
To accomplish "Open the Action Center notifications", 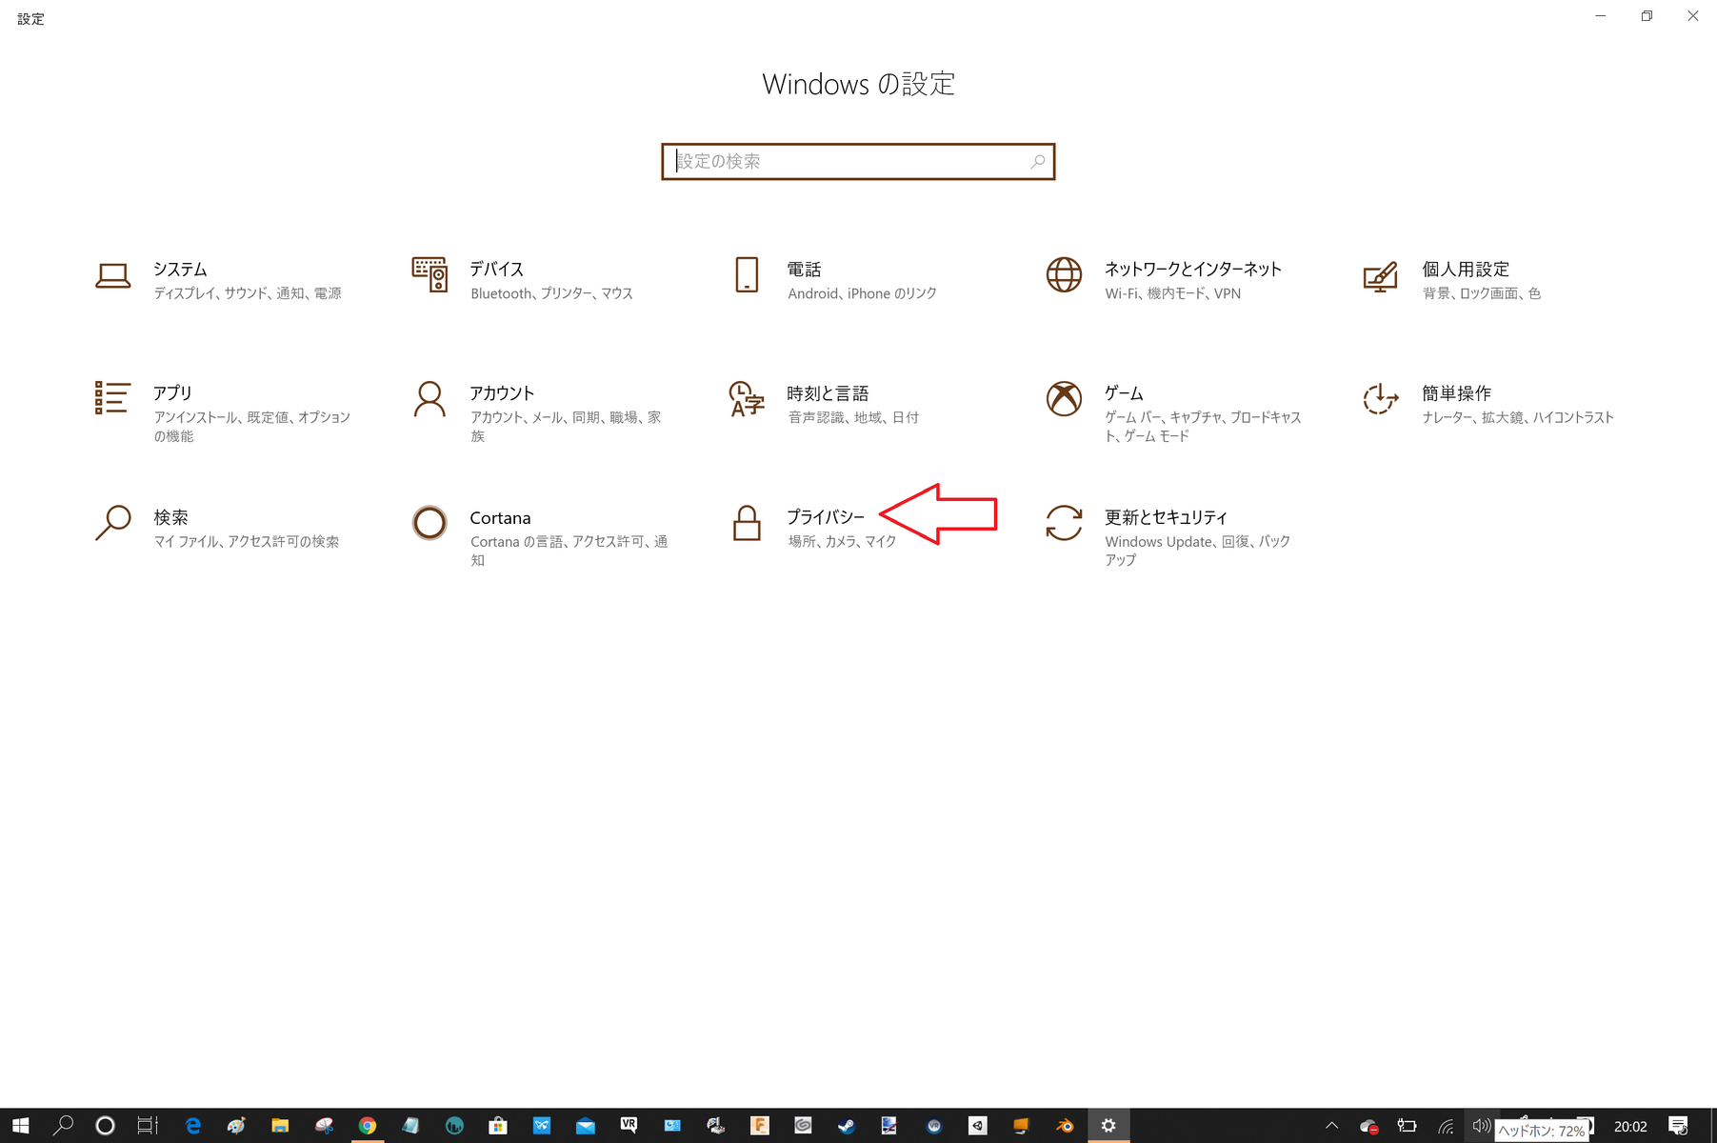I will [1678, 1126].
